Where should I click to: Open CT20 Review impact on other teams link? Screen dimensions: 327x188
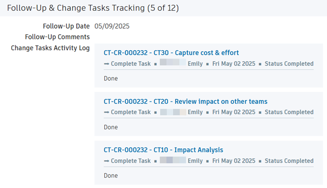185,101
